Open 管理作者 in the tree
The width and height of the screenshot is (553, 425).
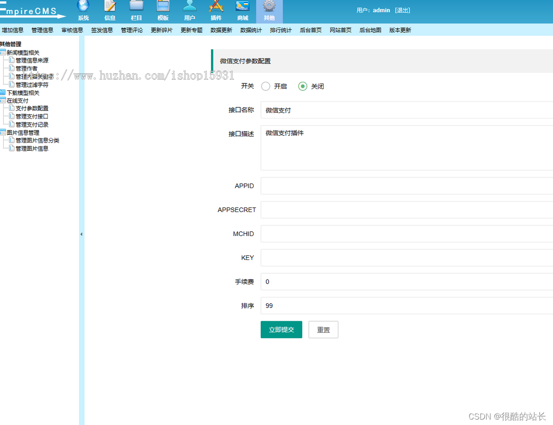[26, 69]
